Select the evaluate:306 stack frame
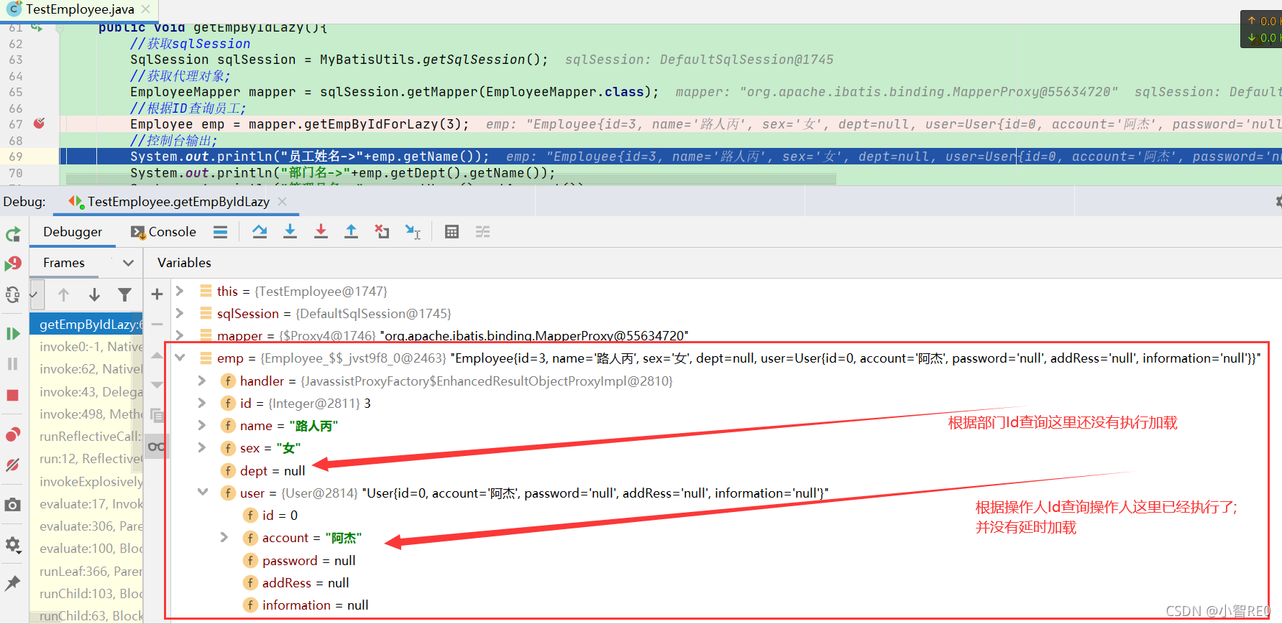The width and height of the screenshot is (1282, 624). click(x=86, y=526)
